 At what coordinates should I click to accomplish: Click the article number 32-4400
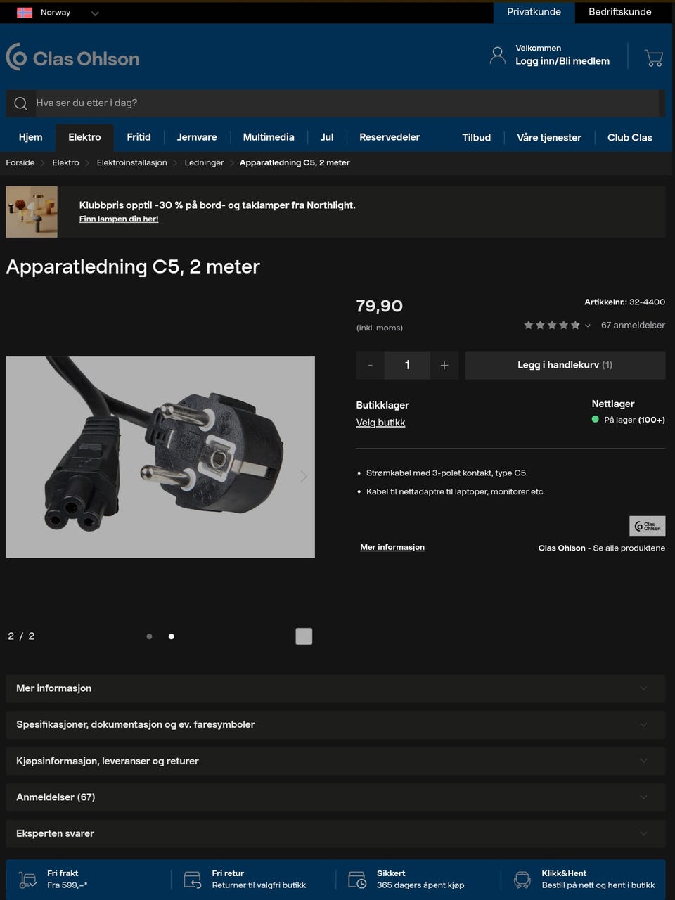click(647, 302)
